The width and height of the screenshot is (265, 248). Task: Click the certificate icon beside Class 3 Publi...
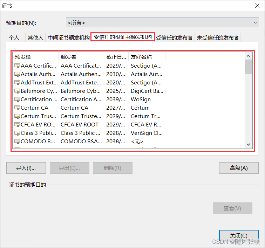[17, 133]
